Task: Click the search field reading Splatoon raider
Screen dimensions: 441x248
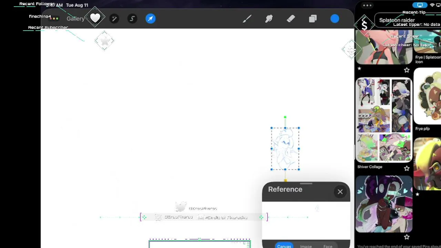Action: [408, 20]
